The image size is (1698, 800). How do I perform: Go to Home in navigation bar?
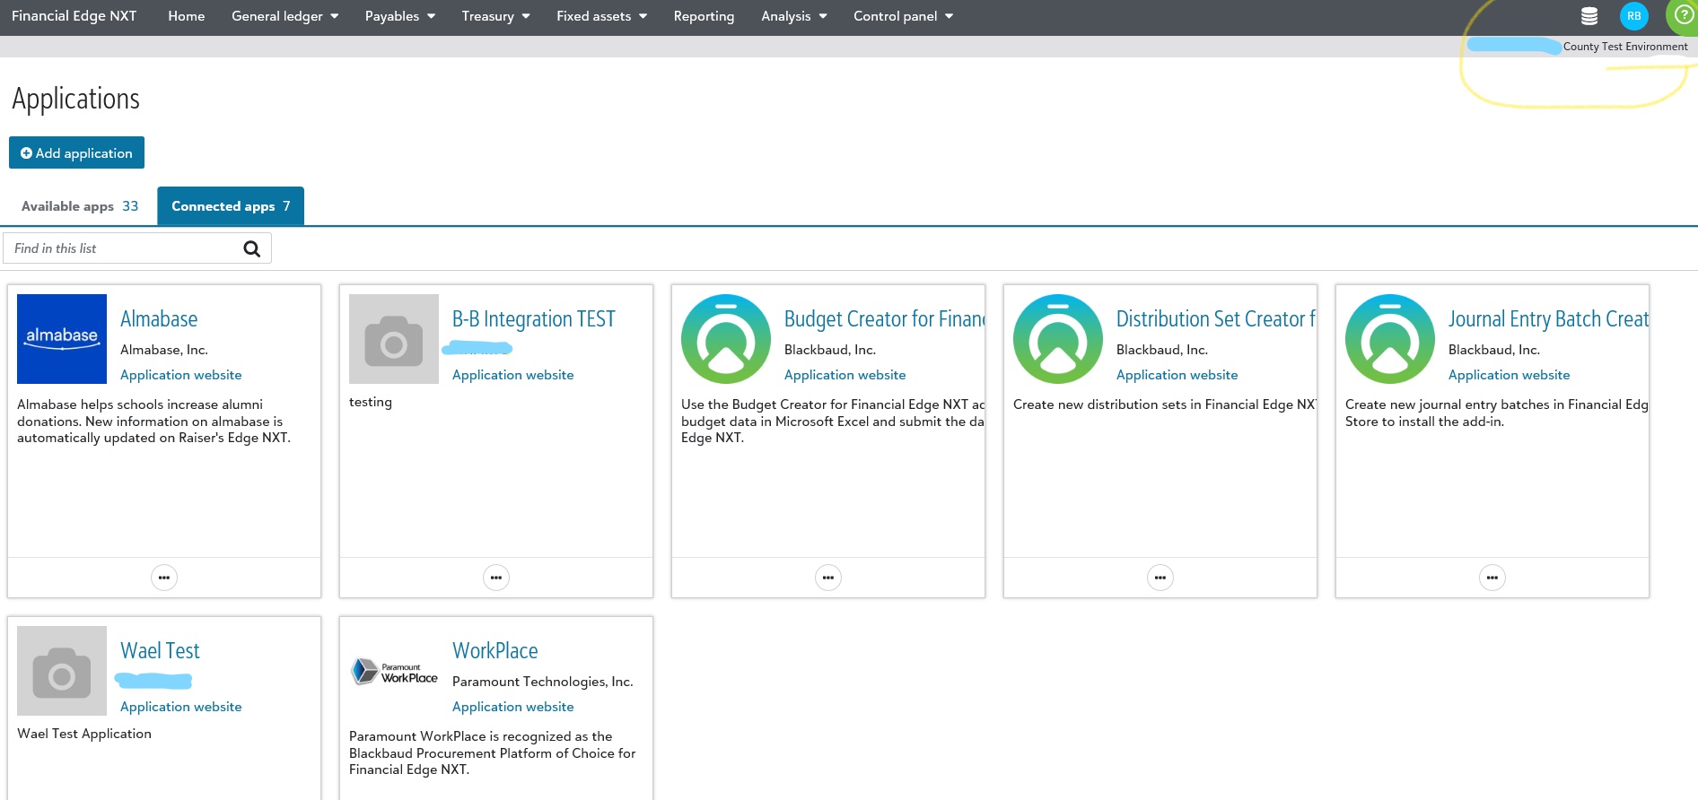(x=187, y=16)
